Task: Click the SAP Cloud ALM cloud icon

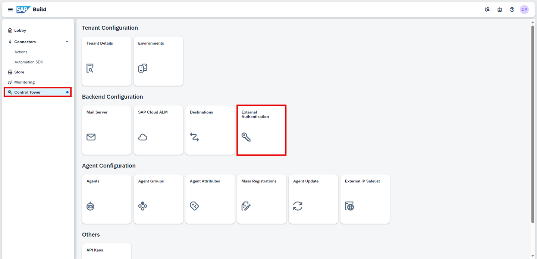Action: [143, 137]
